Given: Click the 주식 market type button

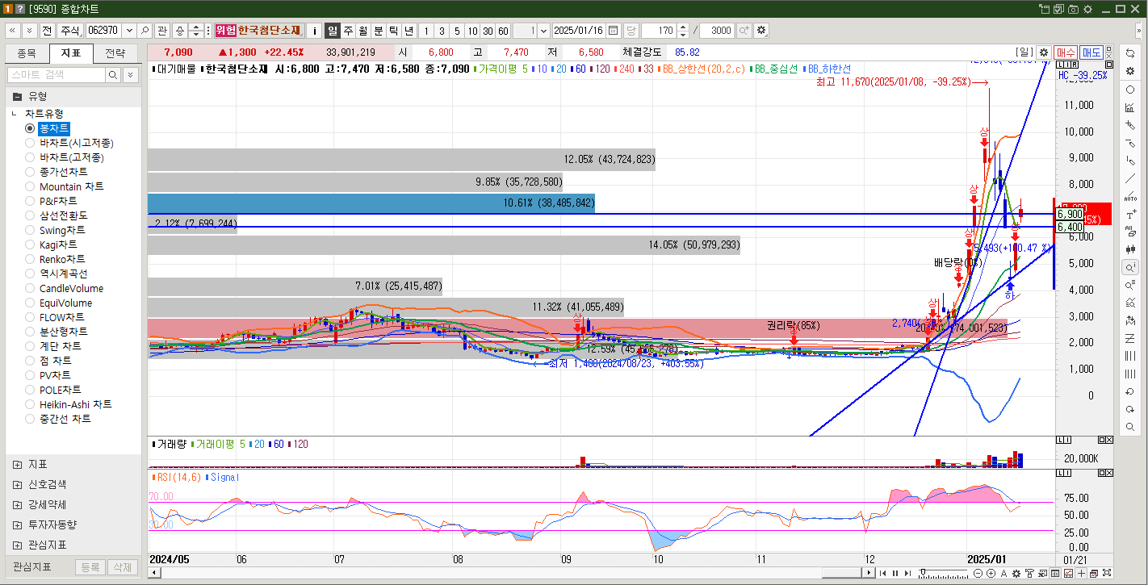Looking at the screenshot, I should point(69,31).
